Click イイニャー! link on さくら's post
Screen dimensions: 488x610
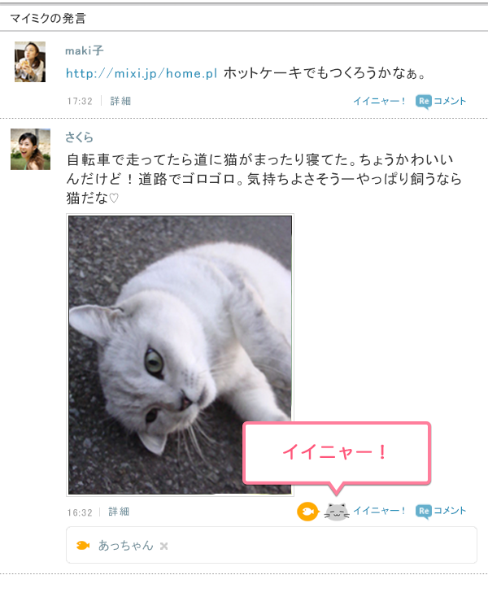(x=379, y=511)
